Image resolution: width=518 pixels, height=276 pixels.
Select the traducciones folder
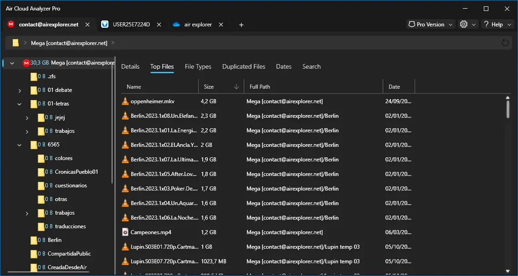pyautogui.click(x=70, y=226)
